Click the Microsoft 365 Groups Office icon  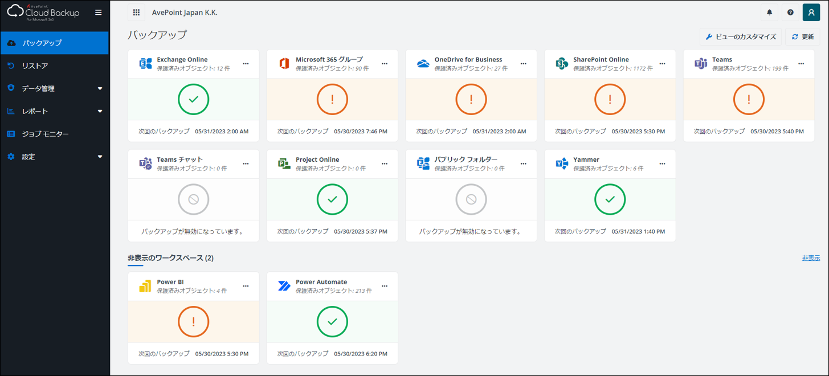tap(284, 63)
